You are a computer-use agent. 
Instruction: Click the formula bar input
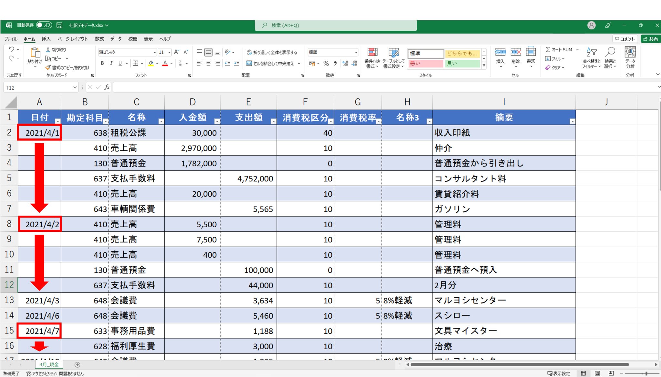coord(384,87)
